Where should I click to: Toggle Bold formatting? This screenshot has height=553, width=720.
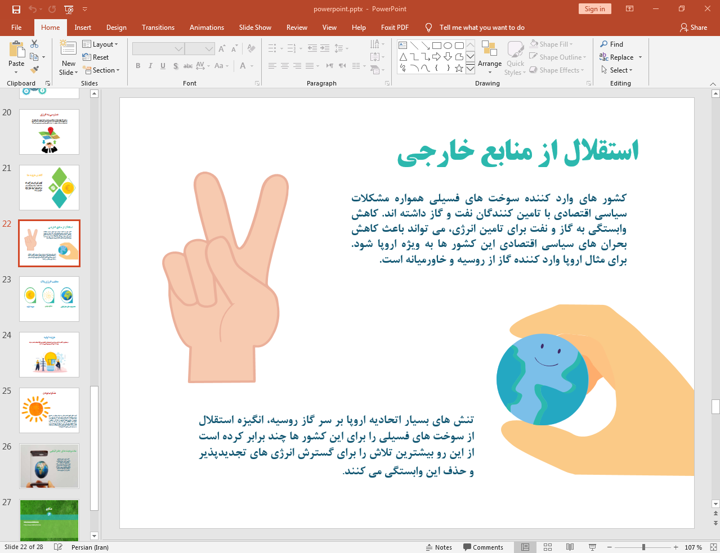(138, 66)
